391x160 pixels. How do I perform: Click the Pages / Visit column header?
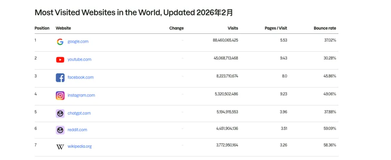pos(276,28)
